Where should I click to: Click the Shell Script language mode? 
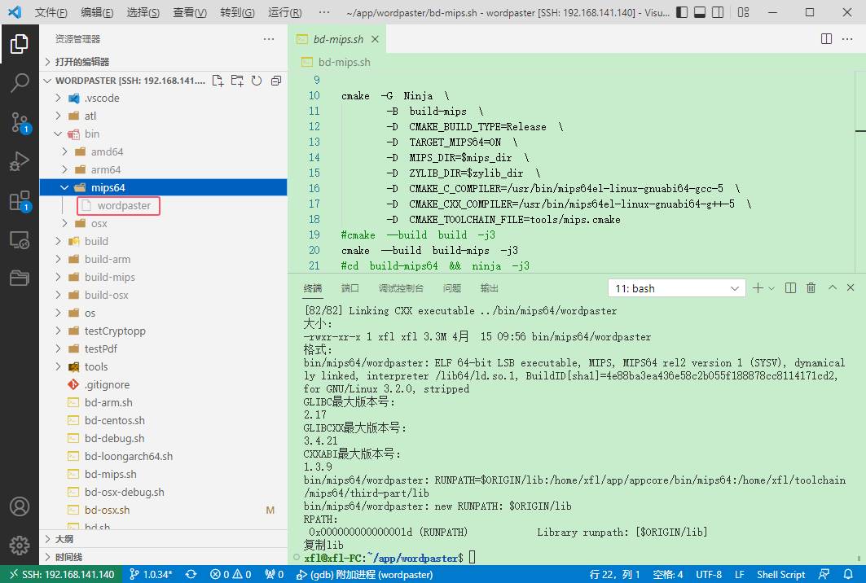pyautogui.click(x=780, y=575)
